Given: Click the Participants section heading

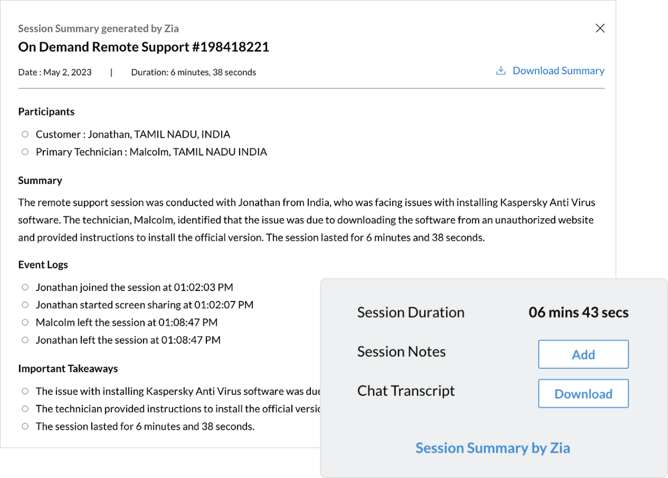Looking at the screenshot, I should click(x=46, y=112).
